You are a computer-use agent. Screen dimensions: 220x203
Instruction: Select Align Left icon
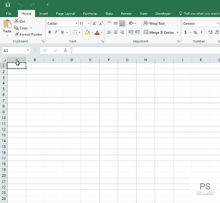[109, 32]
